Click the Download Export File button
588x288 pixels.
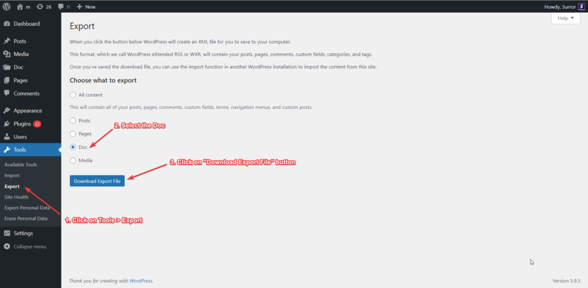[x=97, y=181]
